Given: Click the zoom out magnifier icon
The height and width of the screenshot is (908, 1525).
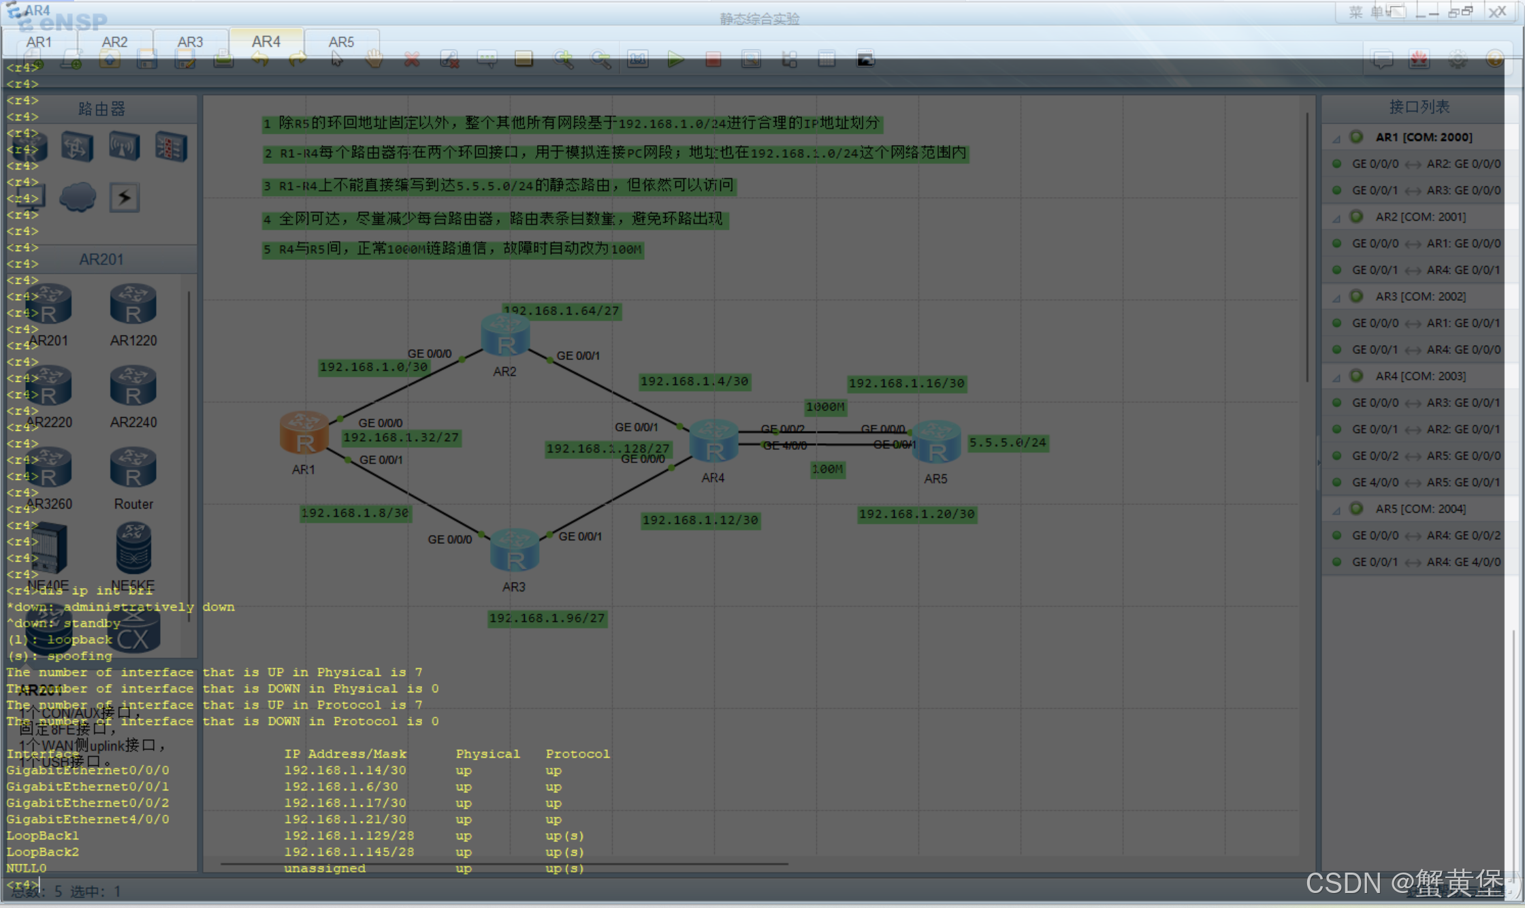Looking at the screenshot, I should (600, 60).
